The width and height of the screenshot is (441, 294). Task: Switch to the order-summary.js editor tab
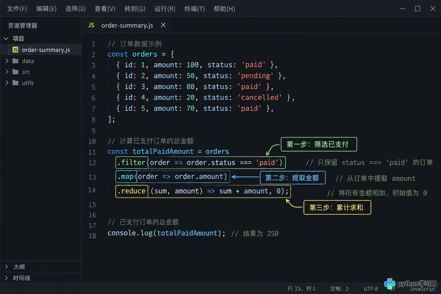pos(127,25)
